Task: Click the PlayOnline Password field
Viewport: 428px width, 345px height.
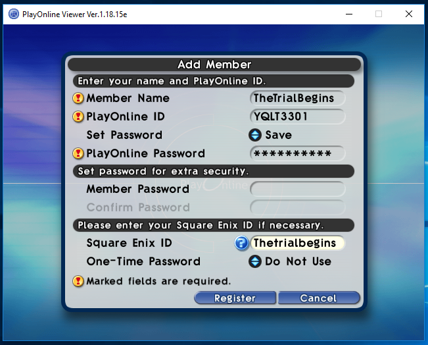Action: (x=298, y=153)
